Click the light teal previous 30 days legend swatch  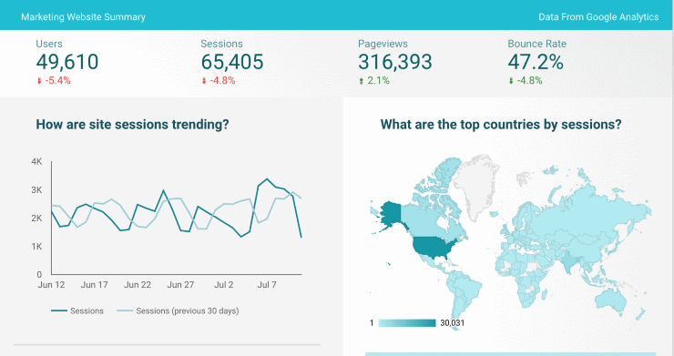click(x=125, y=310)
